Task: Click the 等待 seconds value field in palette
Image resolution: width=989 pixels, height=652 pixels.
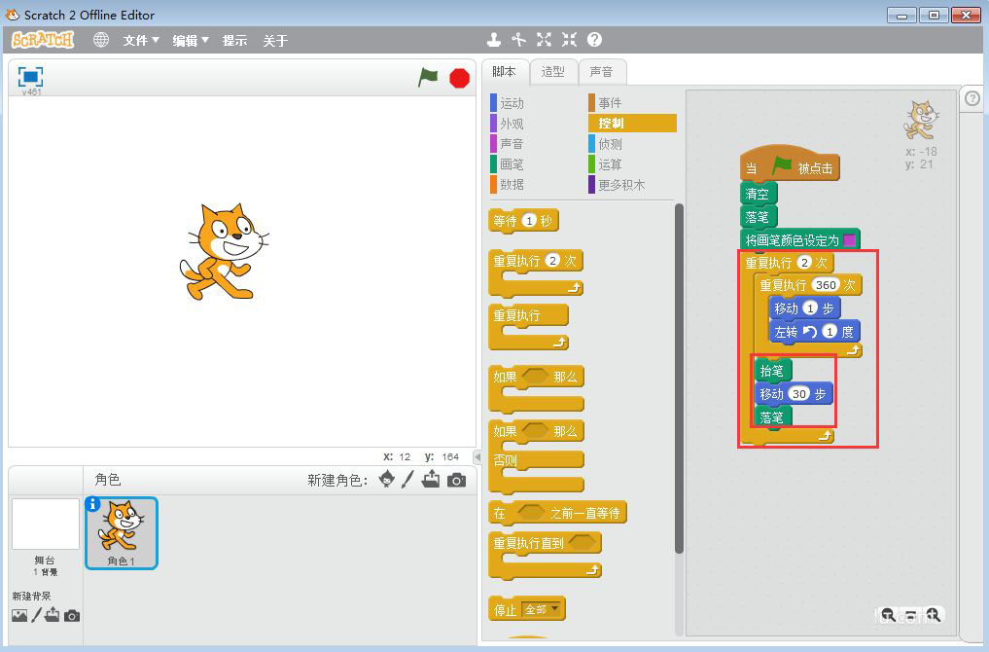Action: click(529, 220)
